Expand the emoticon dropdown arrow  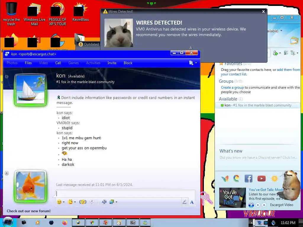click(x=64, y=202)
